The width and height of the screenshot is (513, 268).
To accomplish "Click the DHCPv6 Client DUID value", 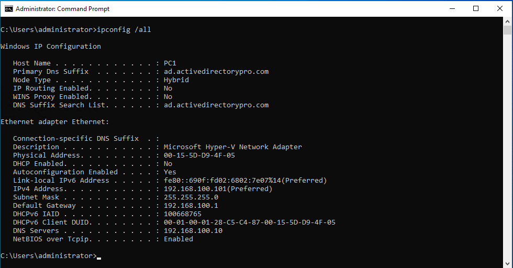I will 249,222.
